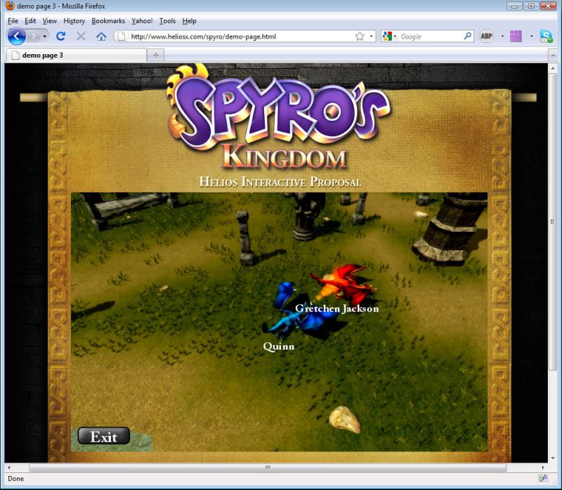Click the Spyro's Kingdom logo
Viewport: 562px width, 490px height.
277,117
